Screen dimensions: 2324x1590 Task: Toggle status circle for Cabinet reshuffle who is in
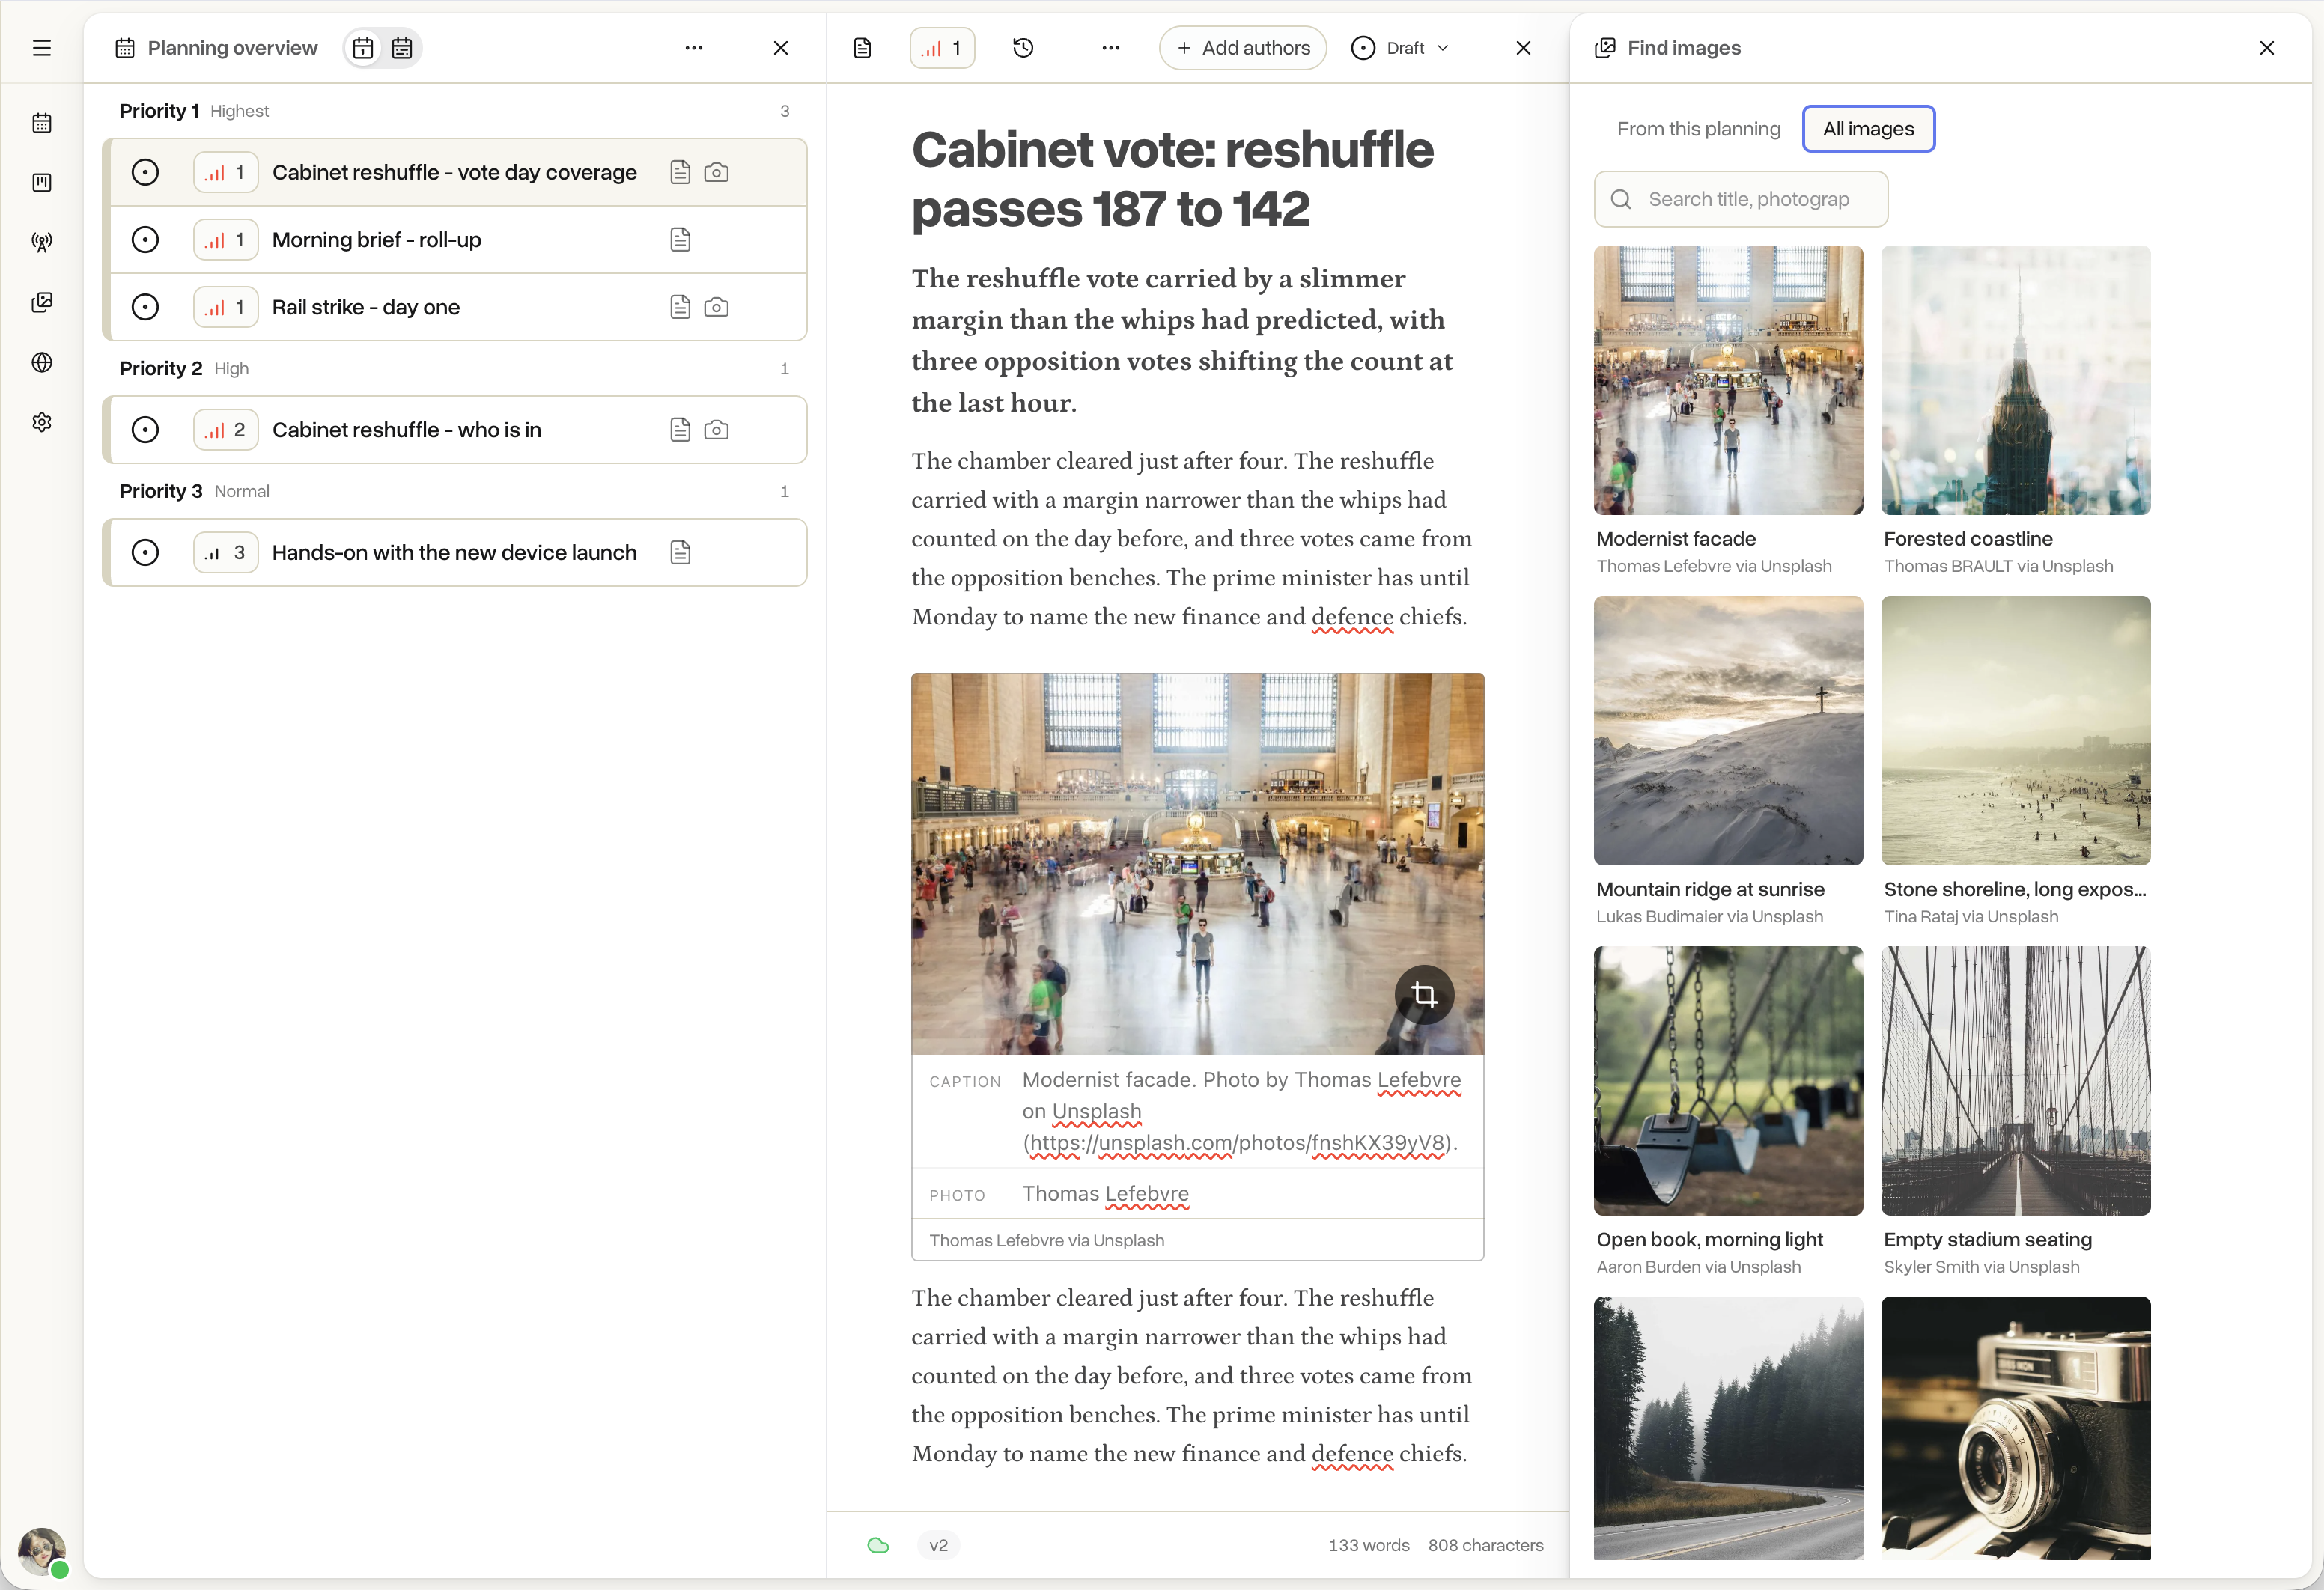145,430
